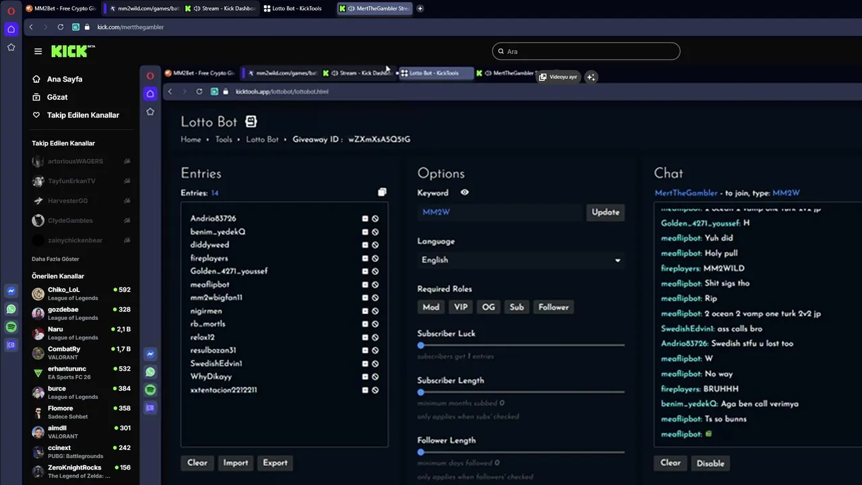Open the Opera menu logo in outer browser

pos(11,11)
